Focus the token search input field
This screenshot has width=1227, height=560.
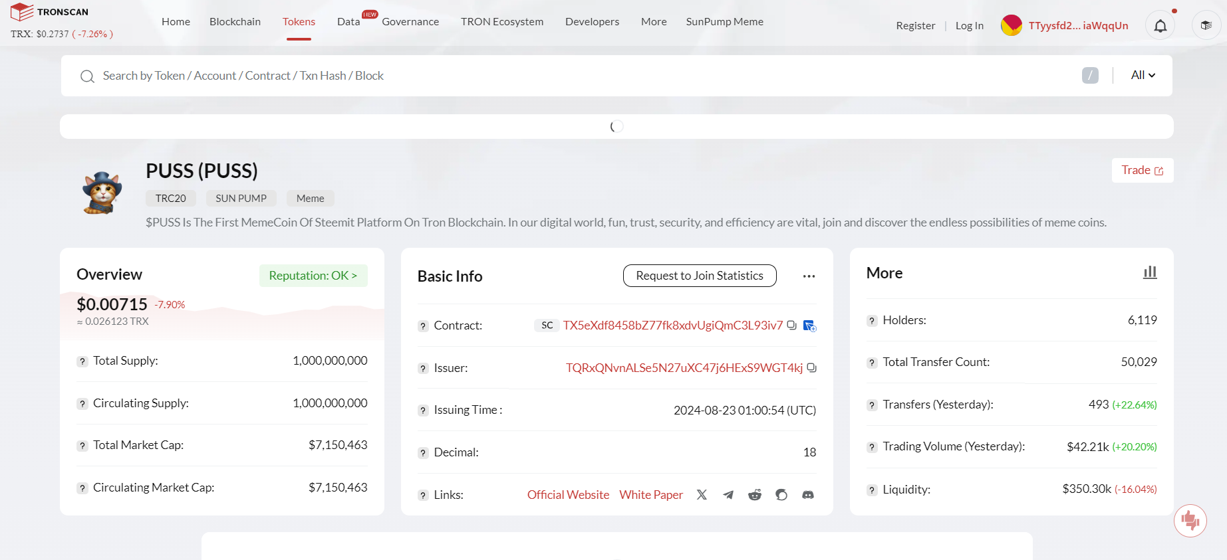tap(585, 76)
